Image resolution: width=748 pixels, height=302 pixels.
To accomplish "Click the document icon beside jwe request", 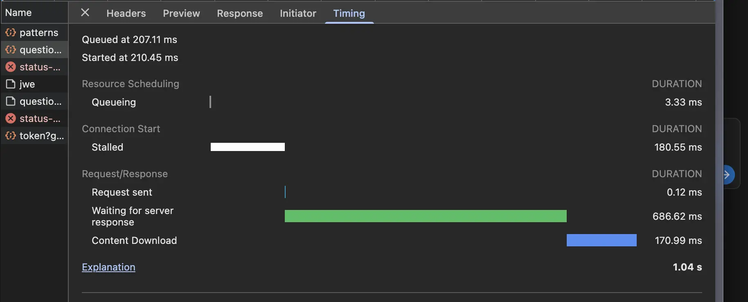I will pos(11,84).
